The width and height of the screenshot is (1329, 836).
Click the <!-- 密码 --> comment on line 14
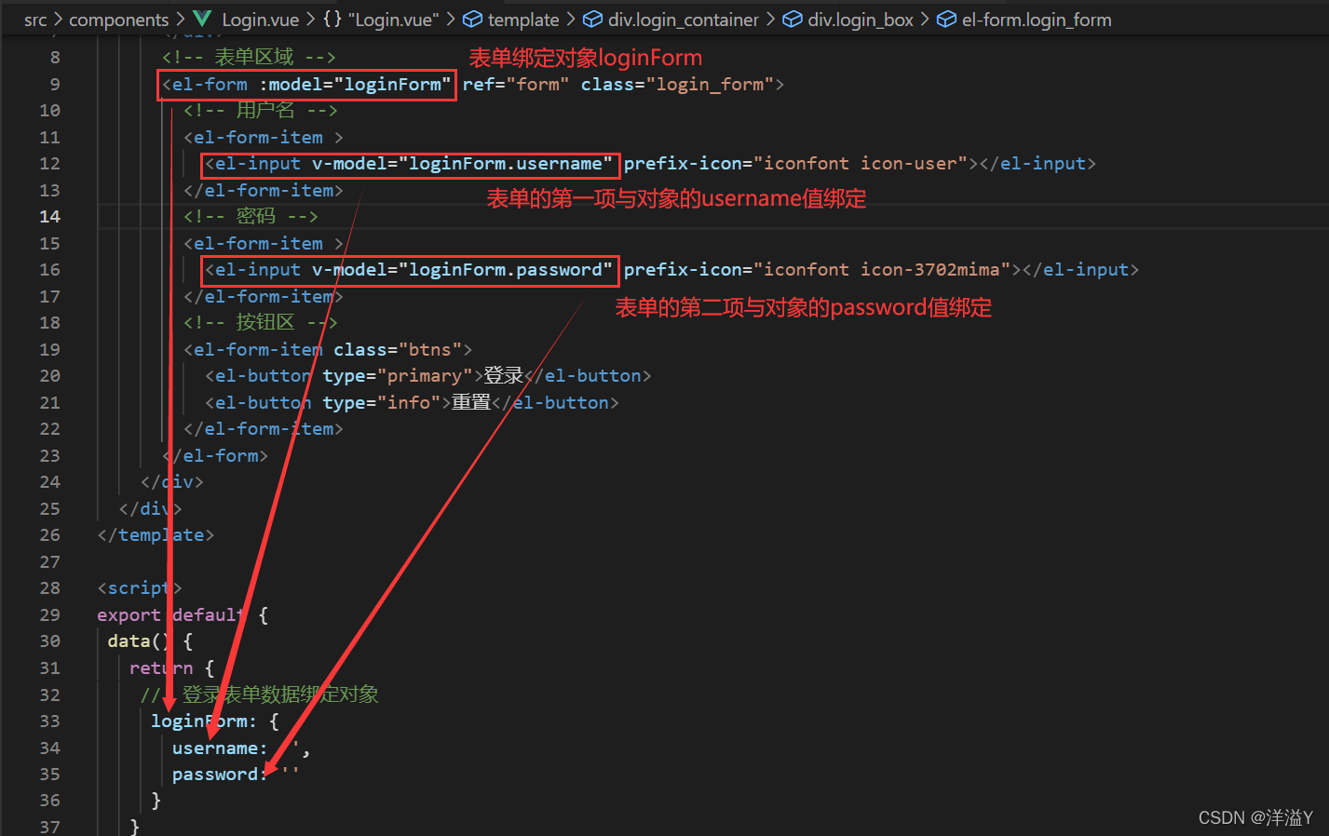pos(251,216)
